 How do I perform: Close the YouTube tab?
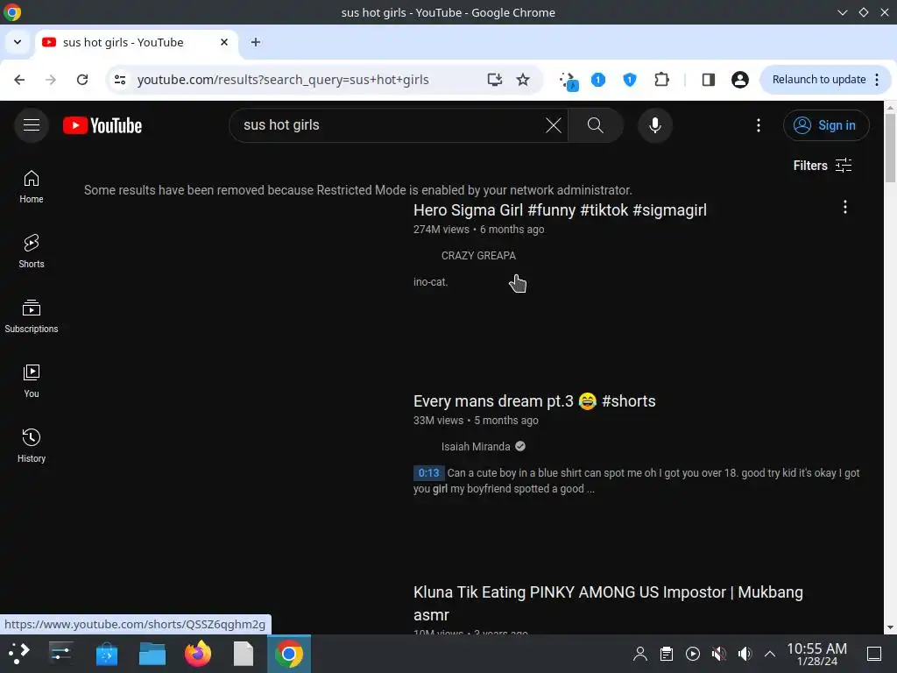pos(224,42)
